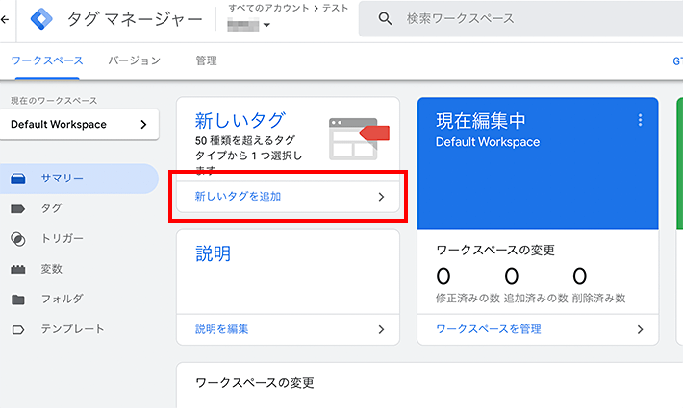Click chevron beside 説明を編集
The image size is (683, 408).
(381, 330)
